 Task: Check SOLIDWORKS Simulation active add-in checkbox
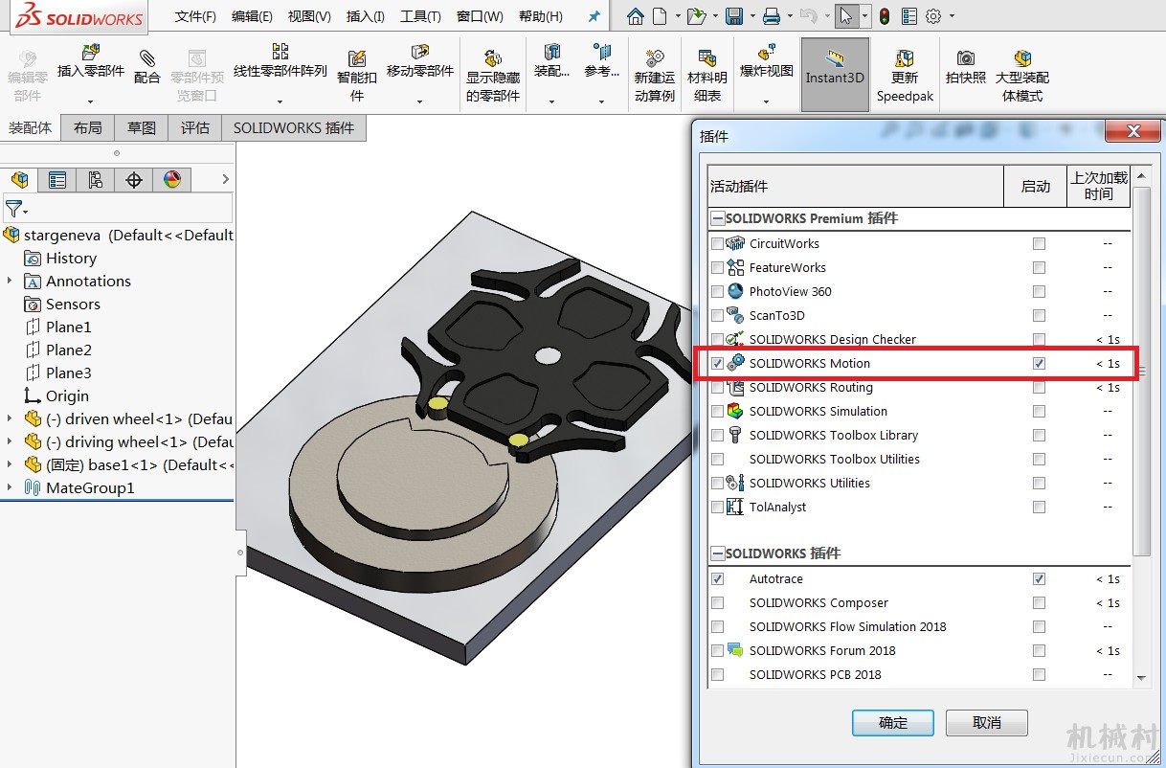pyautogui.click(x=717, y=411)
